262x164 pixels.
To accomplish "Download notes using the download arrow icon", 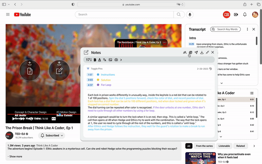I will pyautogui.click(x=202, y=52).
